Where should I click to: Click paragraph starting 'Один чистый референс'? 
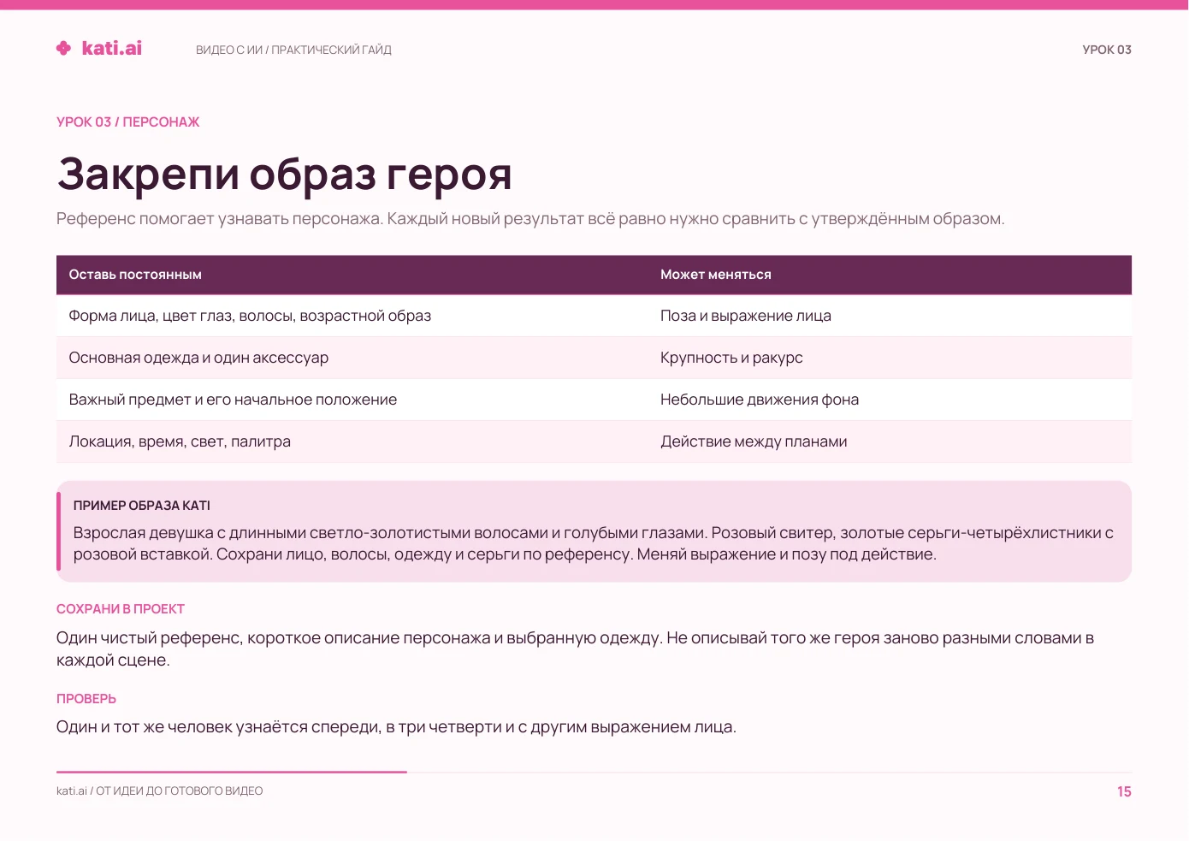575,649
